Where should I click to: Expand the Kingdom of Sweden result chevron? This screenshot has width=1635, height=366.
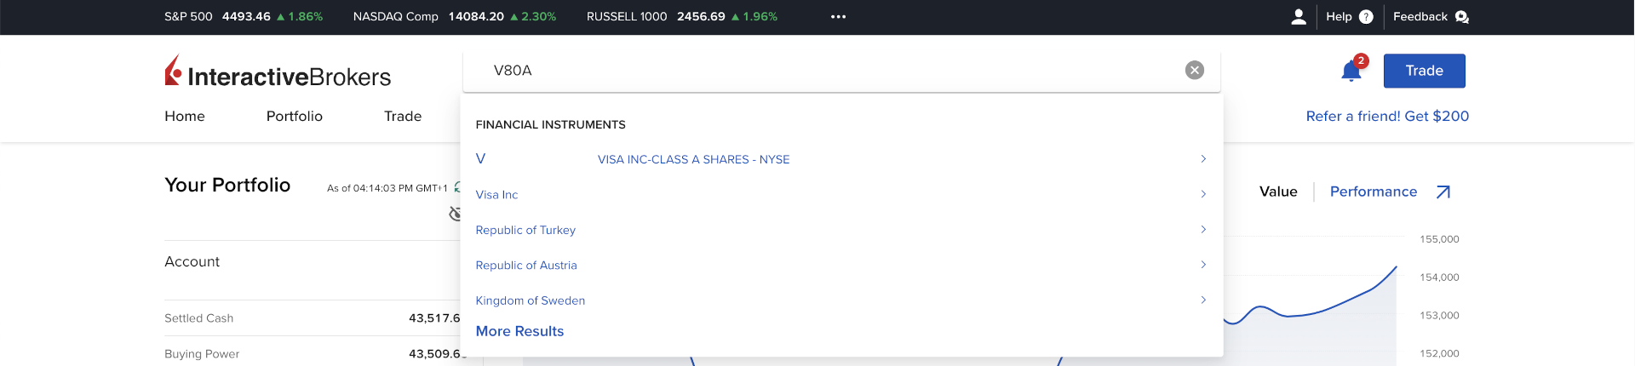point(1203,300)
